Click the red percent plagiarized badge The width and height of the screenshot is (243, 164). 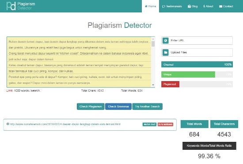click(x=165, y=125)
